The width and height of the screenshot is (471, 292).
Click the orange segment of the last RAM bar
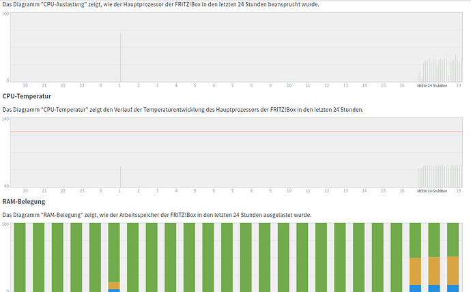[453, 271]
